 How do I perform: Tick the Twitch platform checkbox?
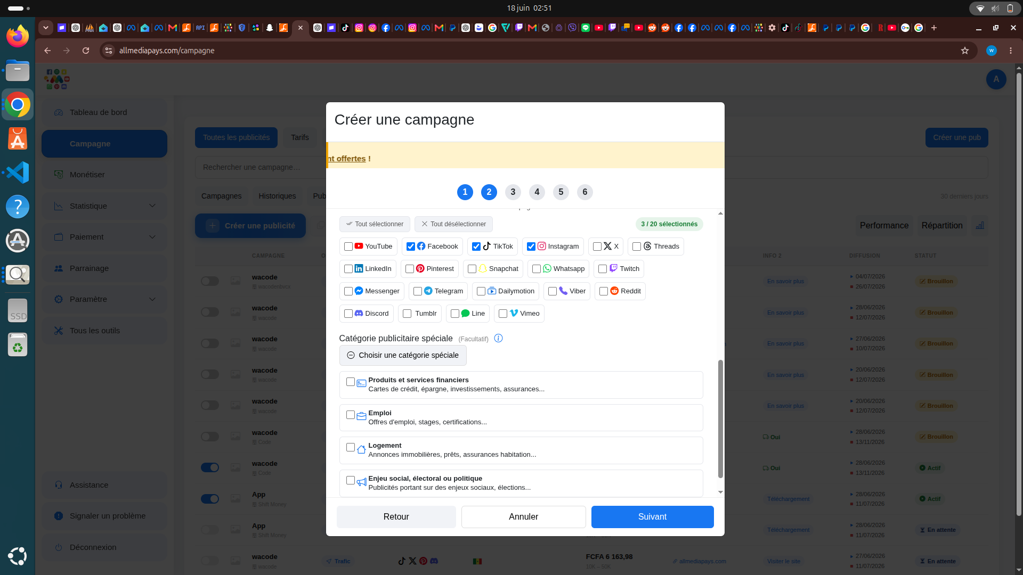(x=603, y=269)
